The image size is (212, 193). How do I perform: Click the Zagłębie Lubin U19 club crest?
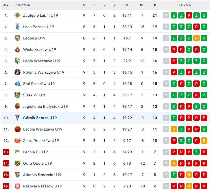coord(17,15)
